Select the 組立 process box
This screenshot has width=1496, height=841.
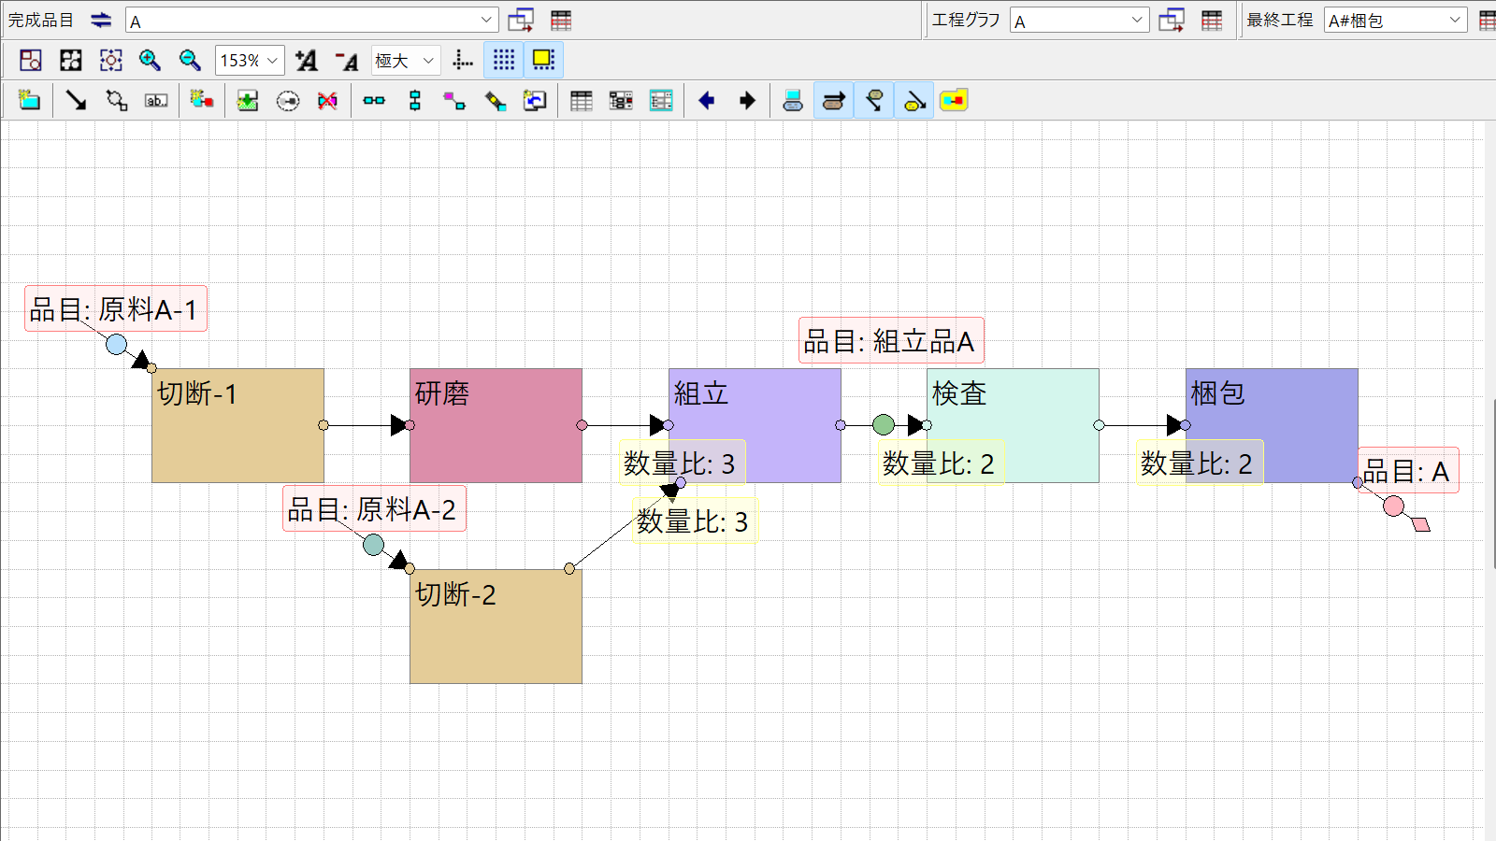(x=755, y=425)
